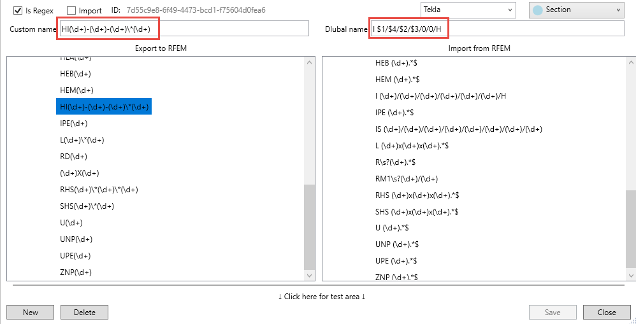Select UPE (\d+).*$ in Import list
636x324 pixels.
pos(396,261)
